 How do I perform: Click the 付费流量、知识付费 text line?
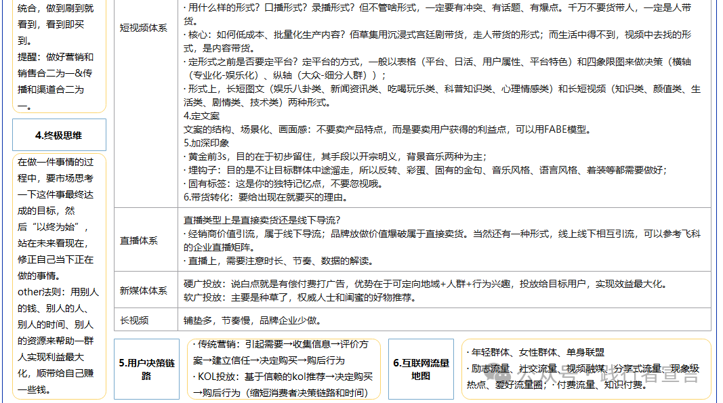(606, 386)
